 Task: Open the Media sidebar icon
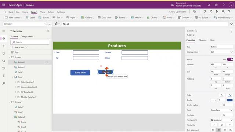click(x=4, y=61)
